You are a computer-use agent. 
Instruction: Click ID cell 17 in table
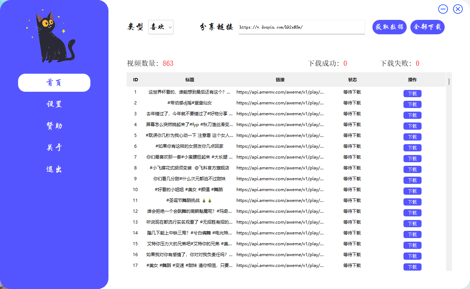(x=136, y=266)
